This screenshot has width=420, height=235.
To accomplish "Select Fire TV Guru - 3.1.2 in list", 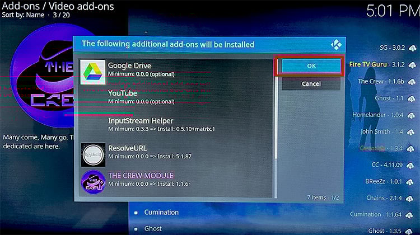I will coord(377,64).
